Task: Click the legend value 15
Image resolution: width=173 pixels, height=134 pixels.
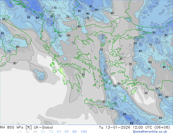Action: 20,132
